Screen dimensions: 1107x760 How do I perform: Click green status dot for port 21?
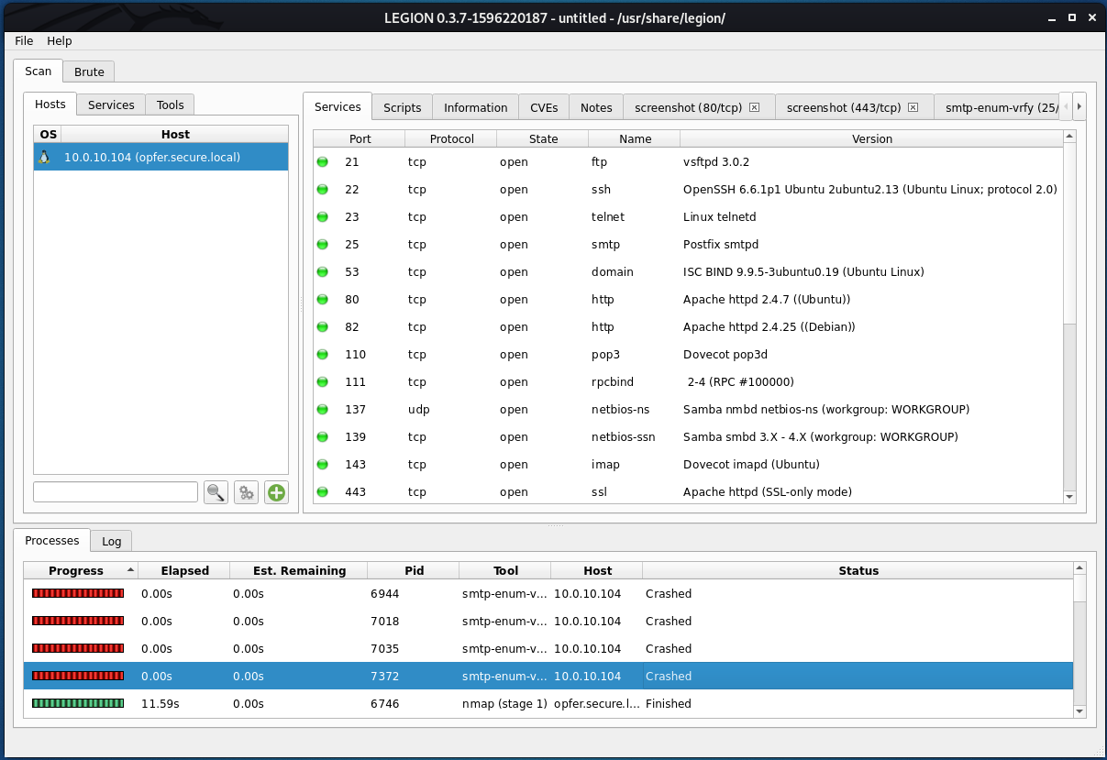[x=322, y=162]
